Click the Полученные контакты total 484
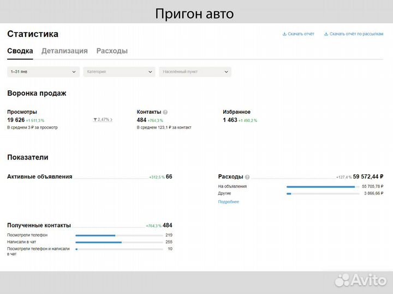Screen dimensions: 393x294 (168, 225)
